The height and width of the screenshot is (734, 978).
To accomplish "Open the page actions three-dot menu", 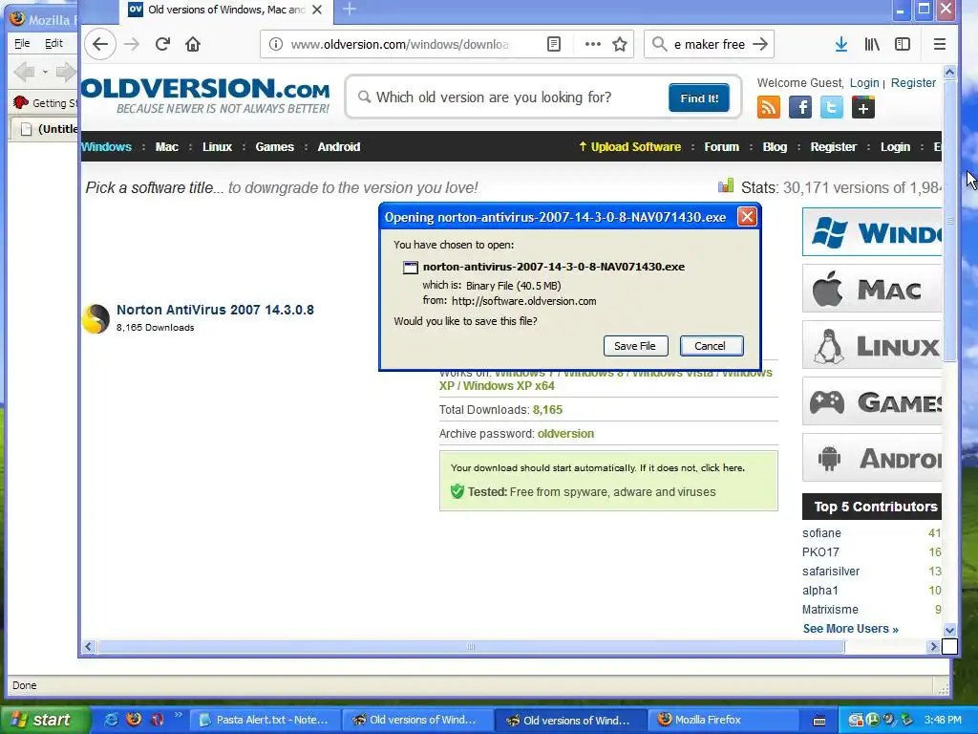I will (x=592, y=44).
